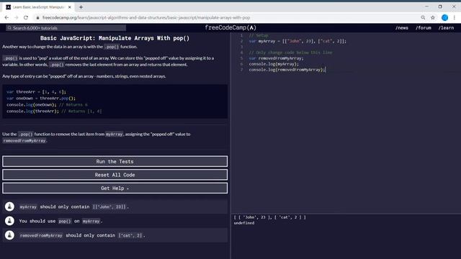Restore down the Chrome window
Image resolution: width=461 pixels, height=259 pixels.
(440, 6)
